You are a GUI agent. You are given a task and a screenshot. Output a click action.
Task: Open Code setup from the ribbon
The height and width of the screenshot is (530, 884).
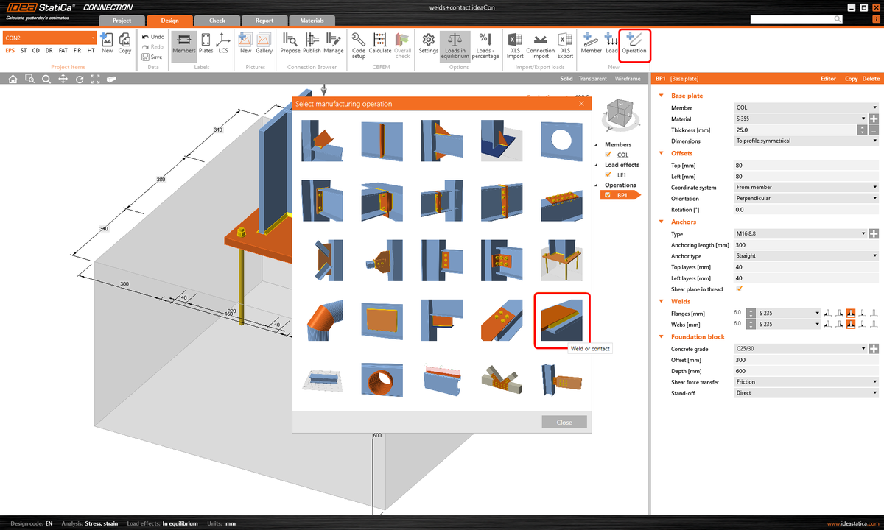point(358,44)
